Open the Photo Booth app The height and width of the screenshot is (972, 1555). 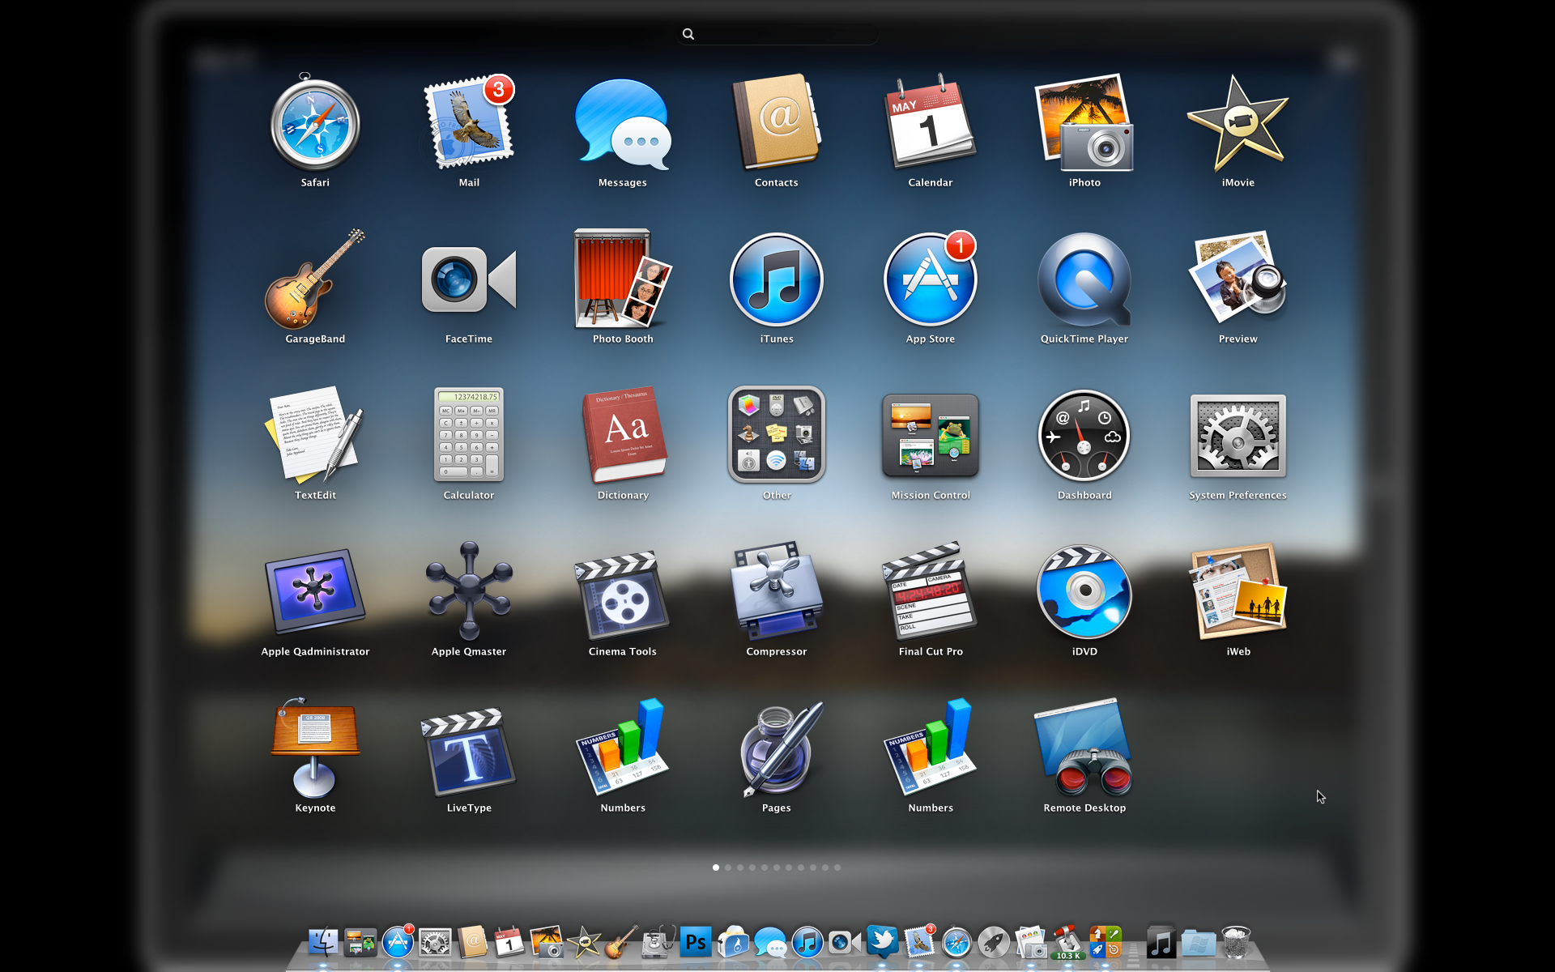623,279
